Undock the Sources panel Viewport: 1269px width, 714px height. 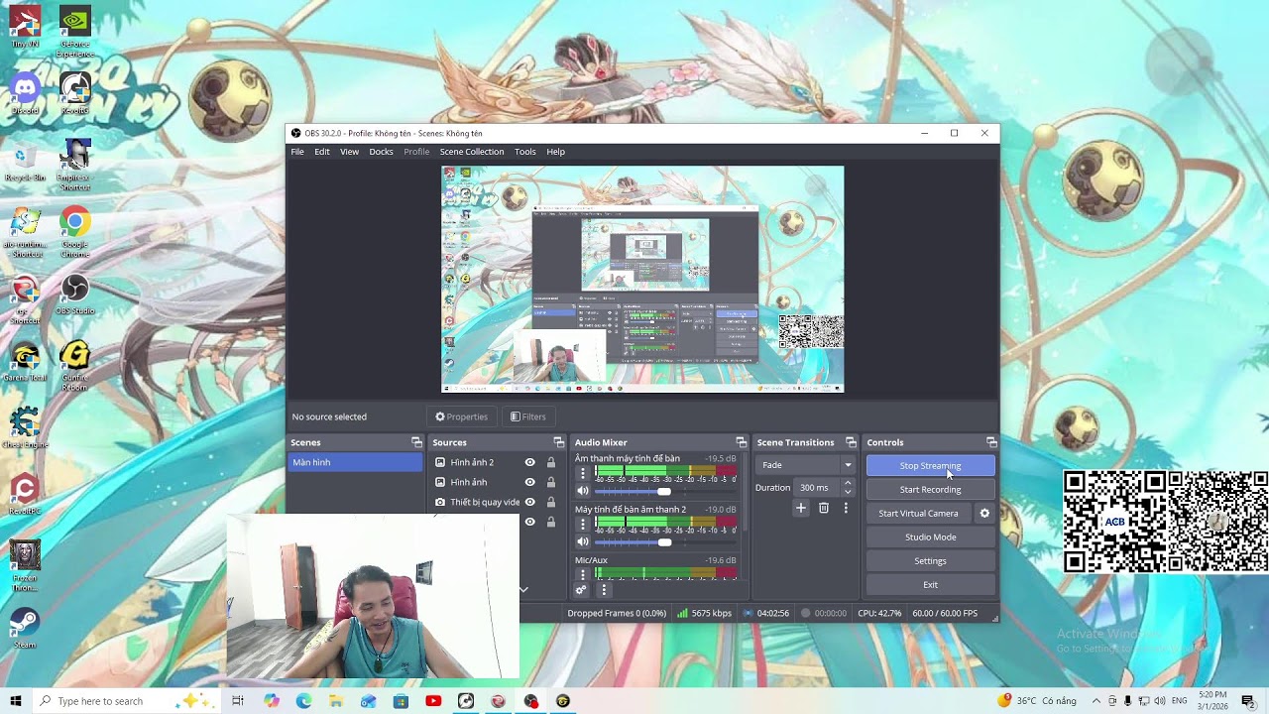pyautogui.click(x=558, y=442)
